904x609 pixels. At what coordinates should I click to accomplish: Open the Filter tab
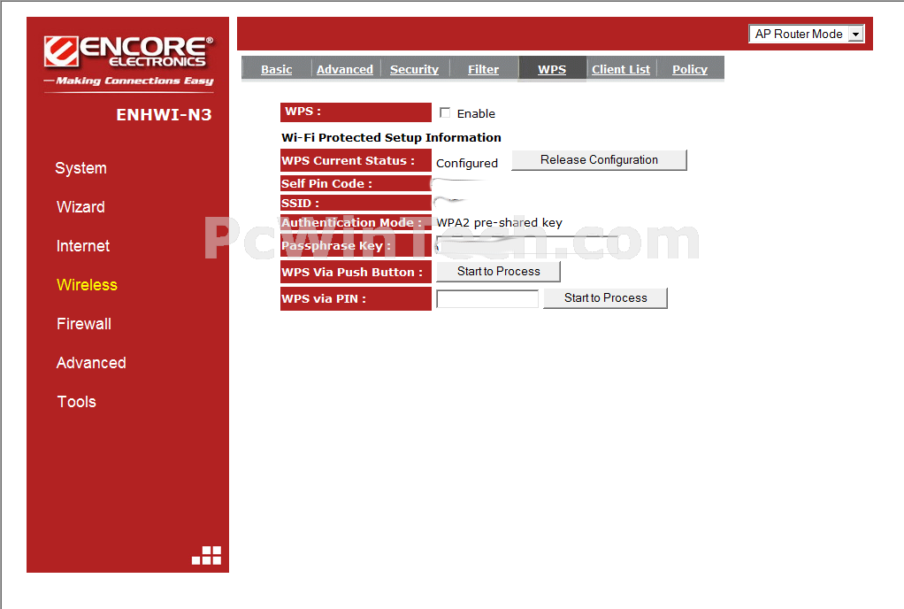click(483, 69)
